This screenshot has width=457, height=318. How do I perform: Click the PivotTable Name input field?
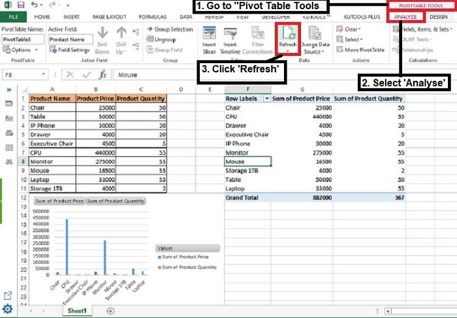pos(23,39)
